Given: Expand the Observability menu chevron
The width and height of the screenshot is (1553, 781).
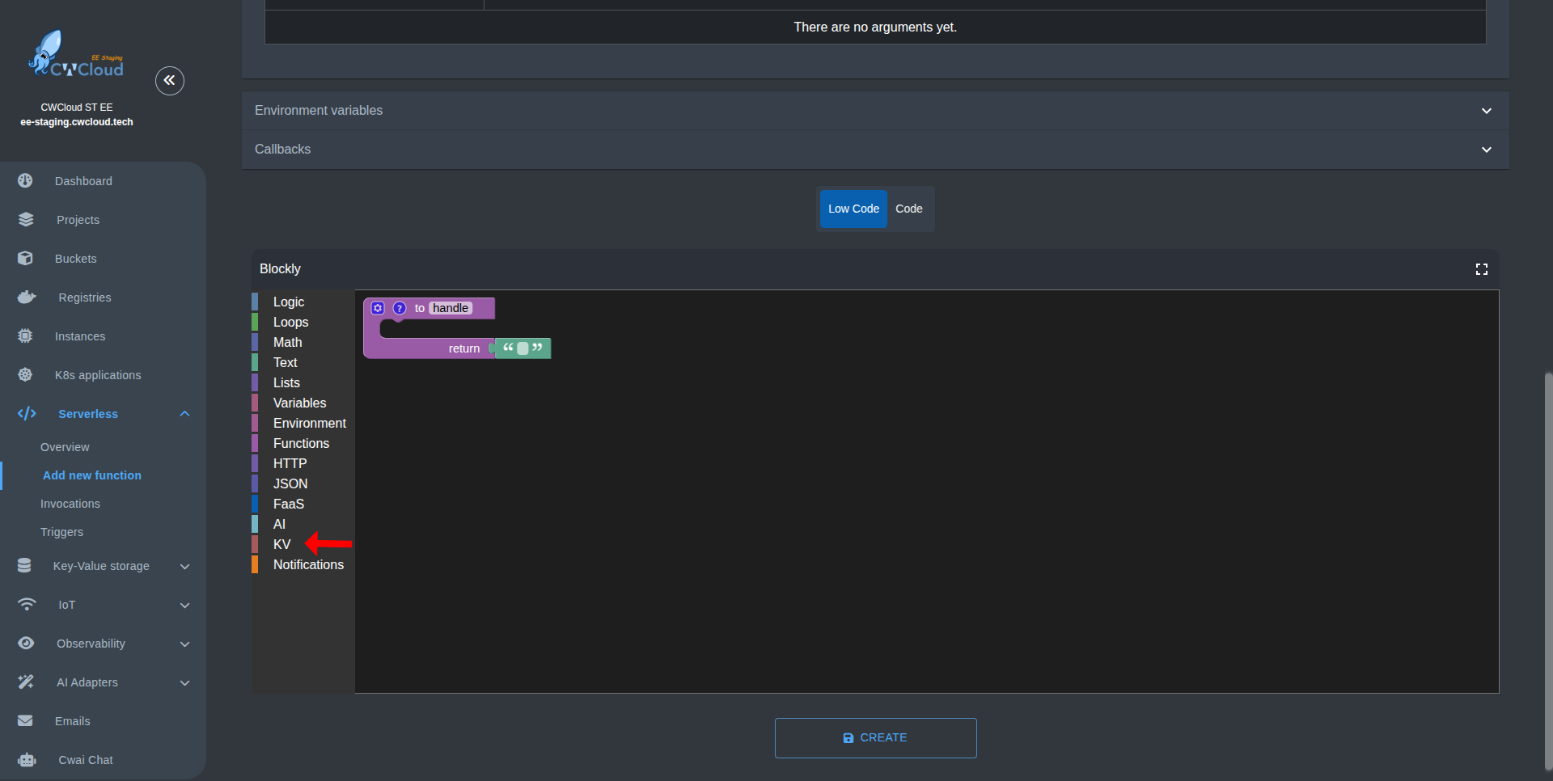Looking at the screenshot, I should point(184,644).
